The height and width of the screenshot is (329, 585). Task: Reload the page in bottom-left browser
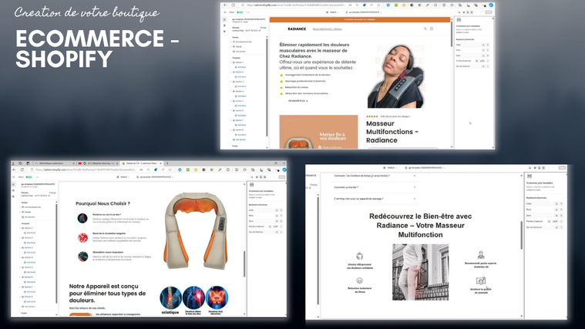tap(22, 170)
